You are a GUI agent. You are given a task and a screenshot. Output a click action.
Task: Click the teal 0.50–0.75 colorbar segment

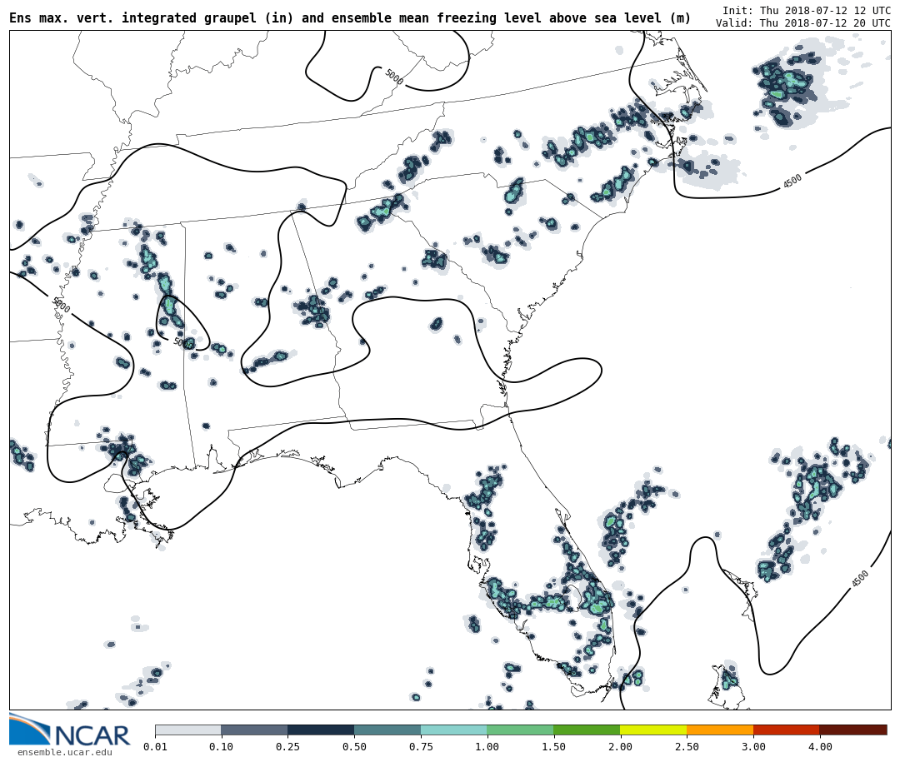point(387,730)
